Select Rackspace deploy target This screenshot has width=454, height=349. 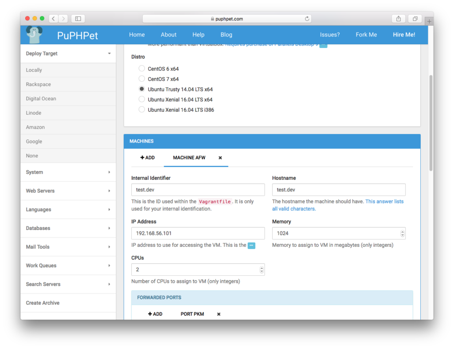coord(68,84)
